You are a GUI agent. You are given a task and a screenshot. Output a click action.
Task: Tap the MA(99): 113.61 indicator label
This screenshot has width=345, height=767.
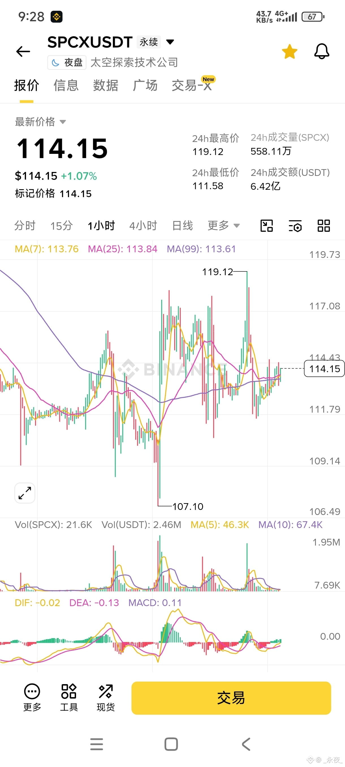201,249
